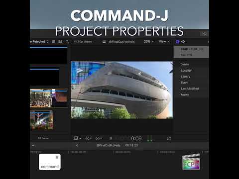Open the Hide Rejected filter dropdown

39,42
